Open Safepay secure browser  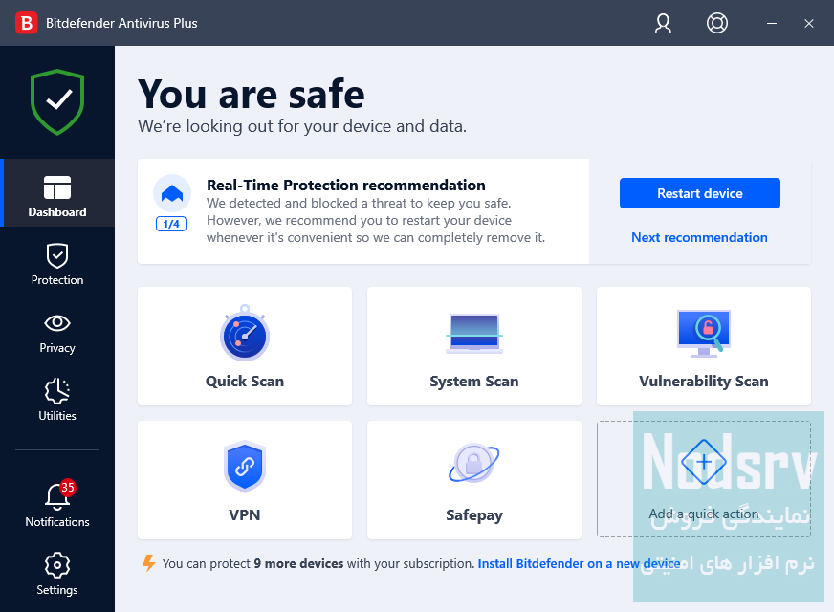474,480
